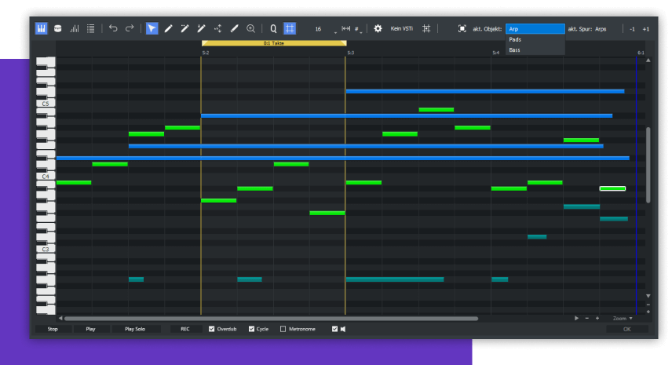Choose the pencil tool with square marker

pyautogui.click(x=201, y=28)
